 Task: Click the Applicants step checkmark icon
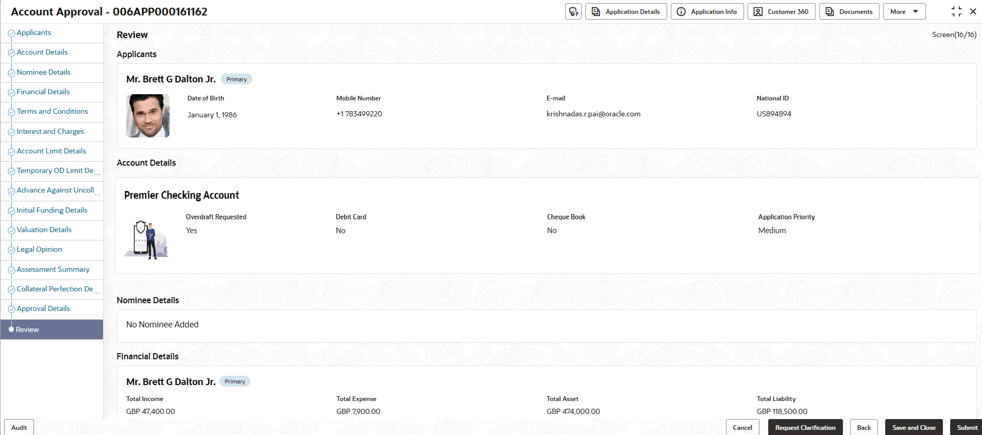coord(11,33)
